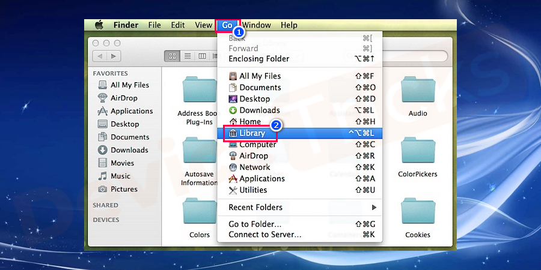Open AirDrop in the Favorites sidebar
Screen dimensions: 541x270
pyautogui.click(x=123, y=98)
